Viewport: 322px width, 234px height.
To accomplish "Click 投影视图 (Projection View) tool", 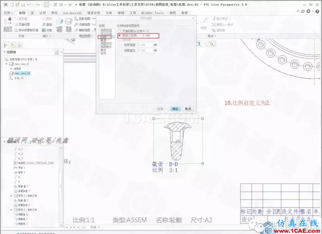I will pos(82,19).
